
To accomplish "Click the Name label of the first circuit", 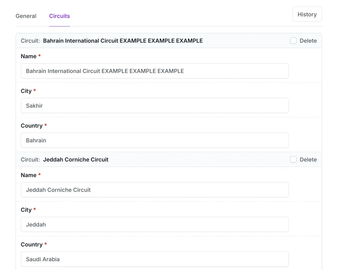I will pyautogui.click(x=29, y=56).
